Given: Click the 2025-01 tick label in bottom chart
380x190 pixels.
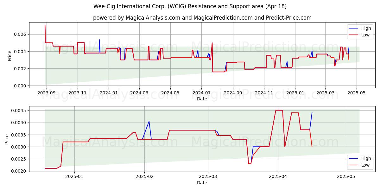Looking at the screenshot, I should point(74,177).
